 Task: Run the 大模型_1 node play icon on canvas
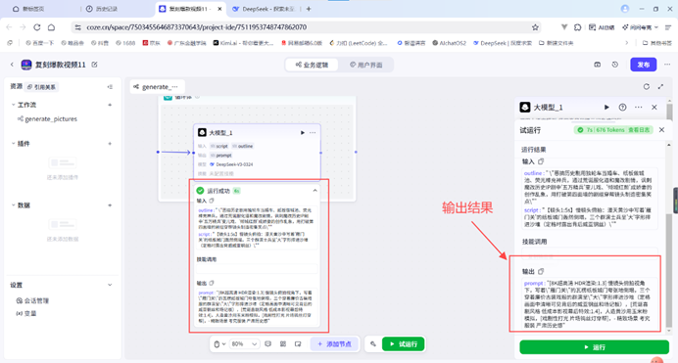(302, 132)
